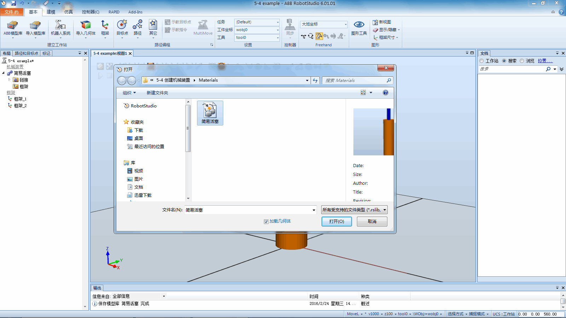566x318 pixels.
Task: Open the 文件(F) menu tab
Action: pyautogui.click(x=12, y=12)
